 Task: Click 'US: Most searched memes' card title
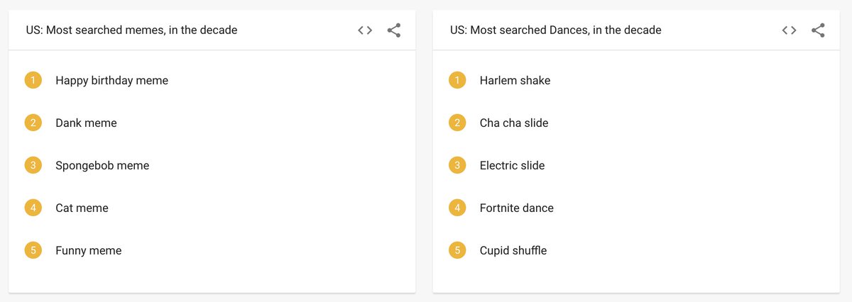(x=132, y=30)
